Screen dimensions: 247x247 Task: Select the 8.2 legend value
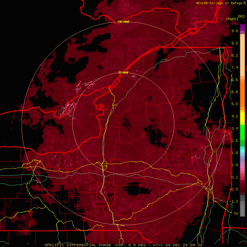(x=235, y=55)
